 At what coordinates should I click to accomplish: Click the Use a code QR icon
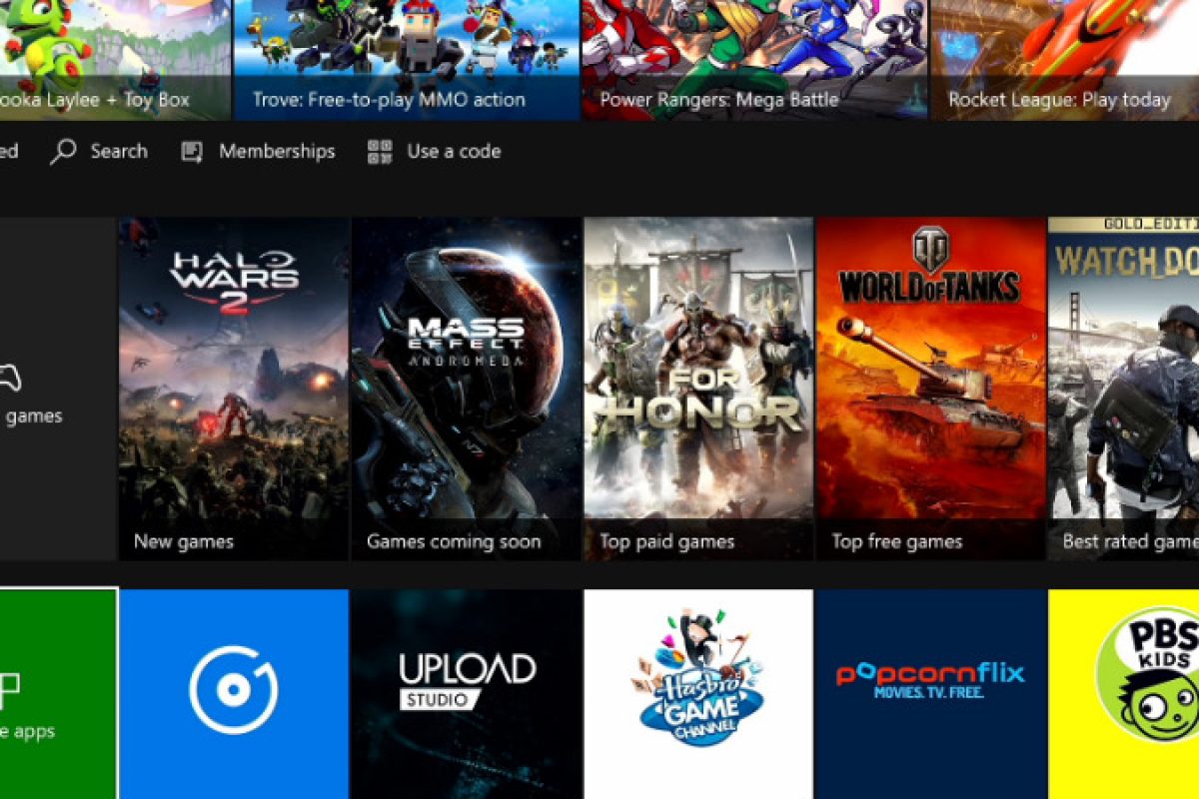coord(380,152)
